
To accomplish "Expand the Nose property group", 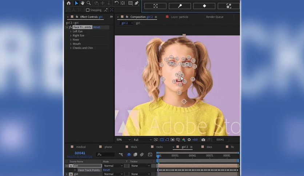I will 71,40.
